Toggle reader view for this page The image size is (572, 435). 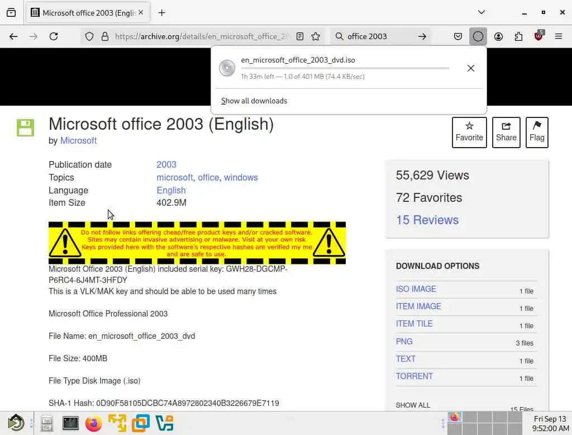(300, 36)
